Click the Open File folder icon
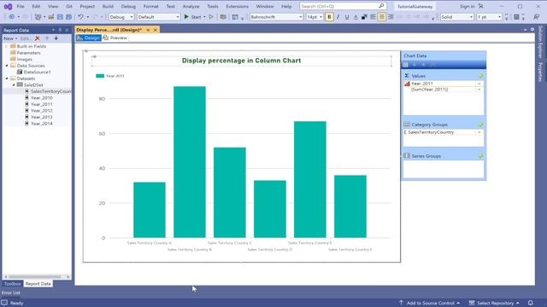Image resolution: width=547 pixels, height=307 pixels. [51, 17]
